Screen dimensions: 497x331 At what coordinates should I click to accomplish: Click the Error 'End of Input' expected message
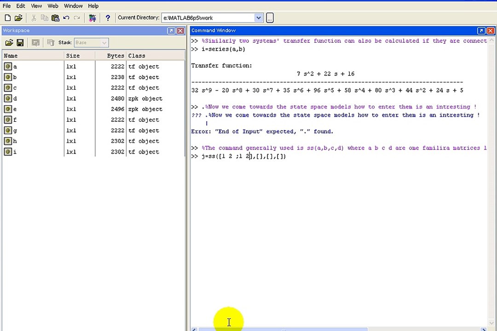(262, 131)
